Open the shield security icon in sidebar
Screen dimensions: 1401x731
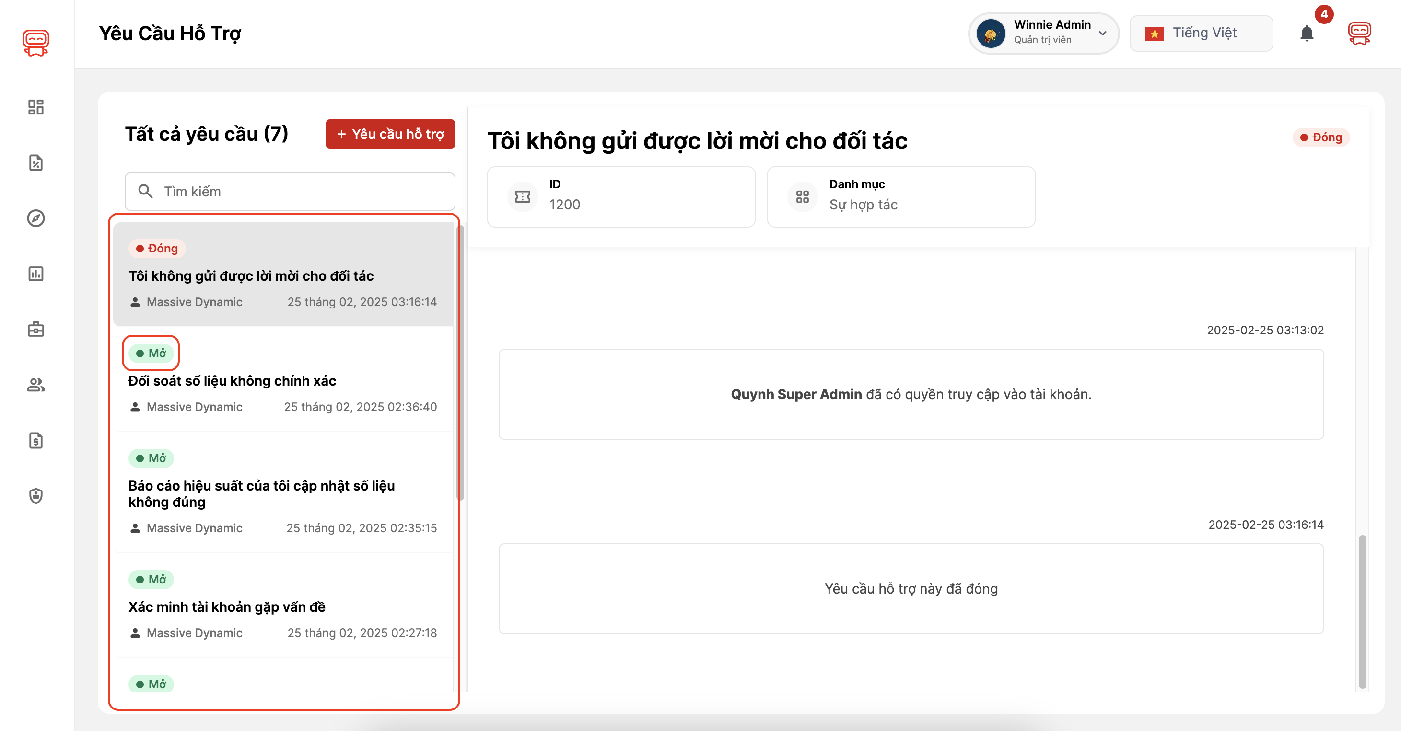35,496
